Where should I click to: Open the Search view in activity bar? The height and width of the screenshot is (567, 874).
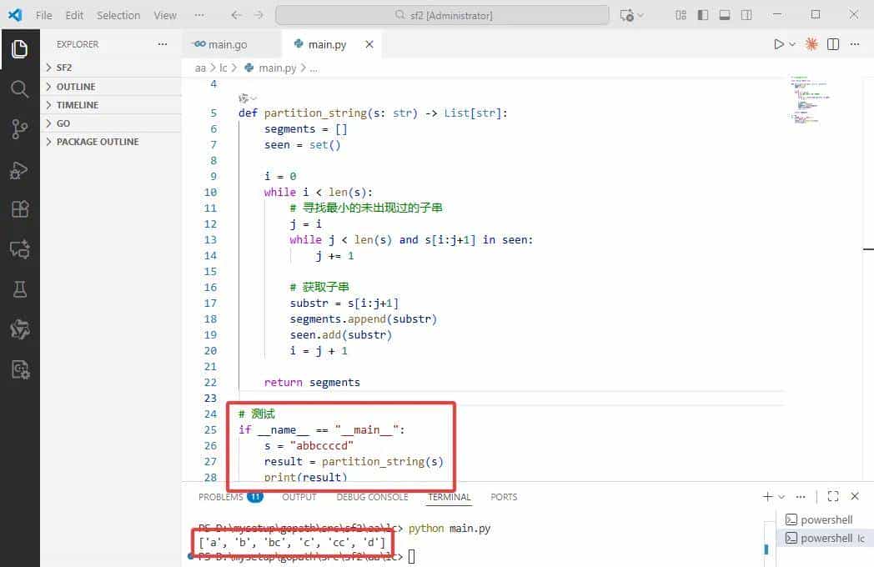pos(19,88)
